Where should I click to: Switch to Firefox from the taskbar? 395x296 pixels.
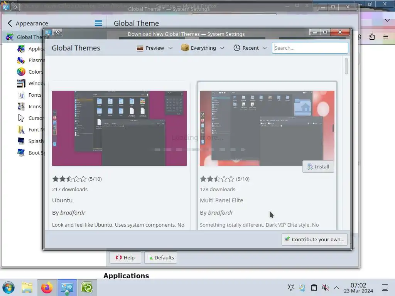click(47, 288)
